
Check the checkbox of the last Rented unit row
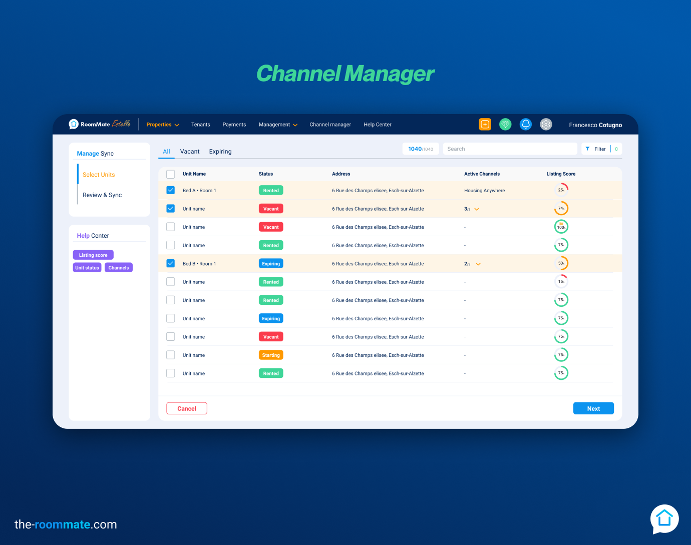171,373
